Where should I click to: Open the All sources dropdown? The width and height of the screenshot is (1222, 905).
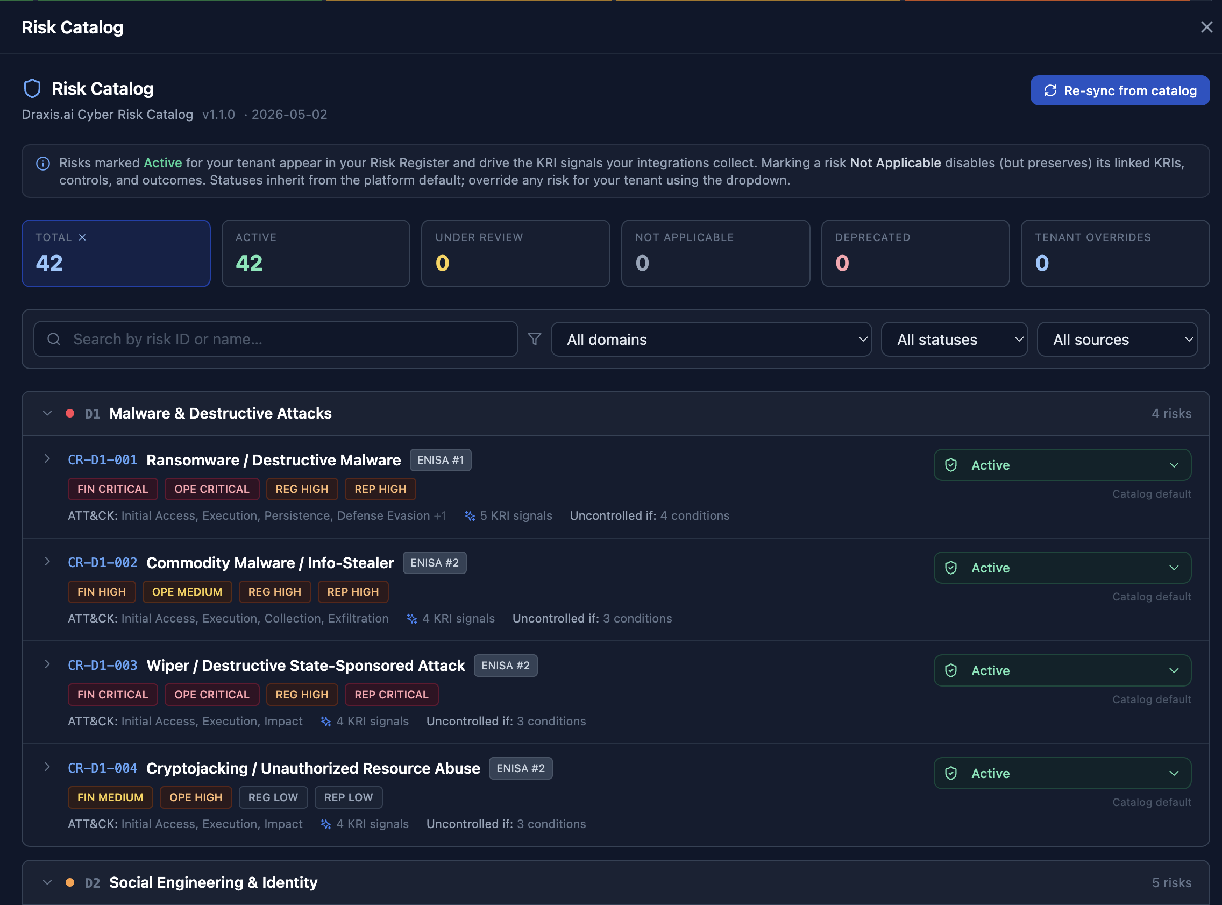pos(1118,339)
